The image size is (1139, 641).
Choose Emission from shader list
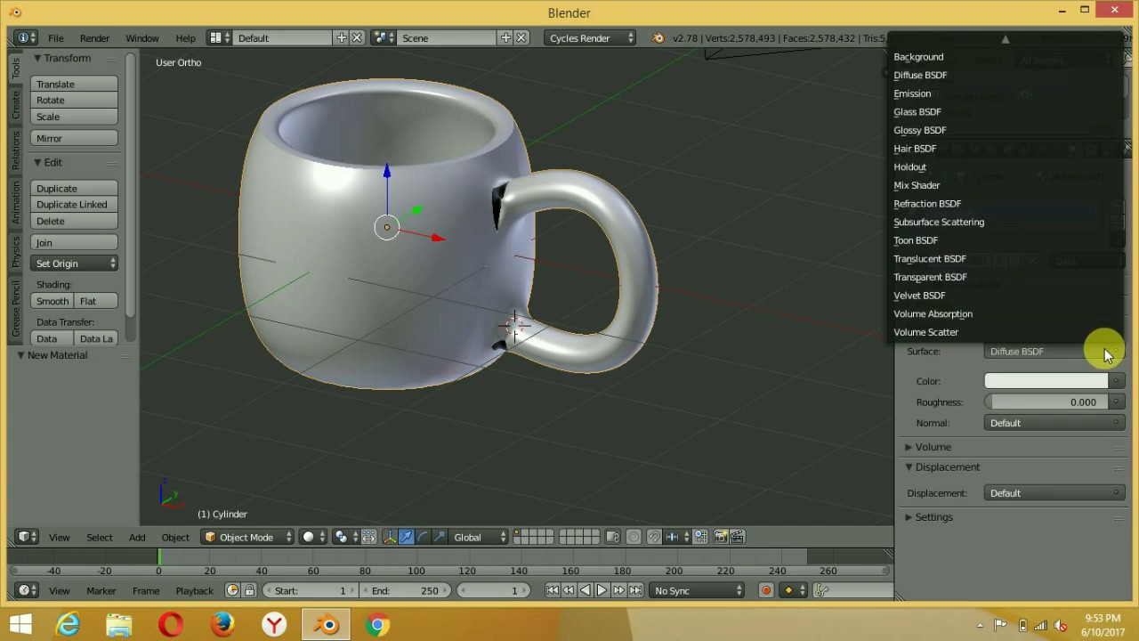click(912, 93)
